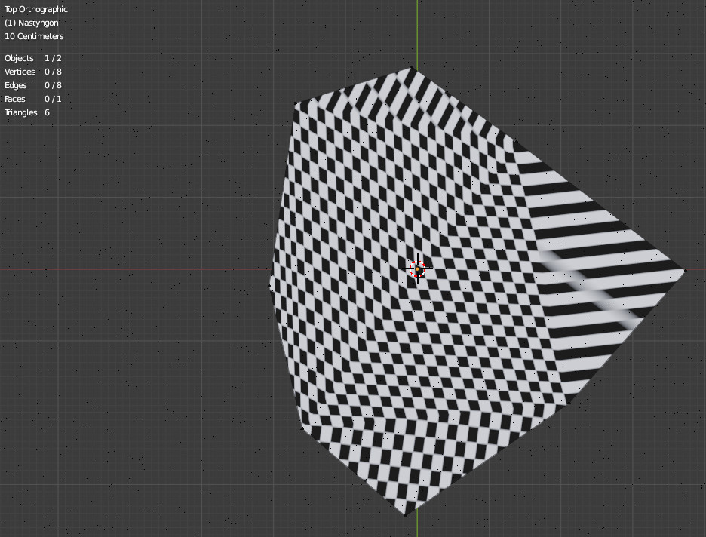Click the 'Triangles 6' statistic
The height and width of the screenshot is (537, 706).
click(x=27, y=112)
